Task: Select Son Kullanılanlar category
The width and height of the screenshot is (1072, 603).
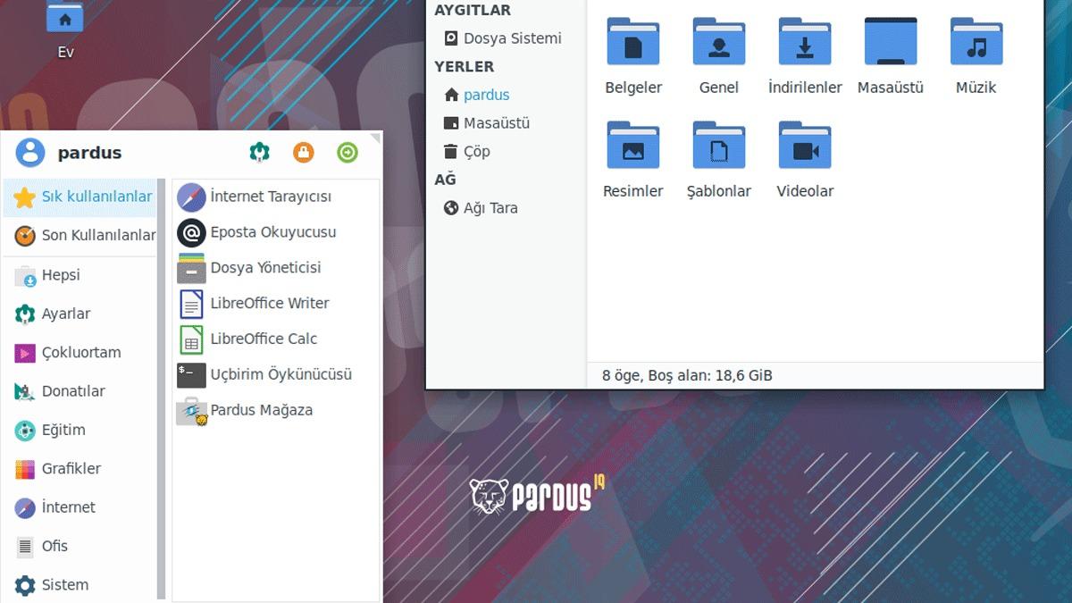Action: click(80, 236)
